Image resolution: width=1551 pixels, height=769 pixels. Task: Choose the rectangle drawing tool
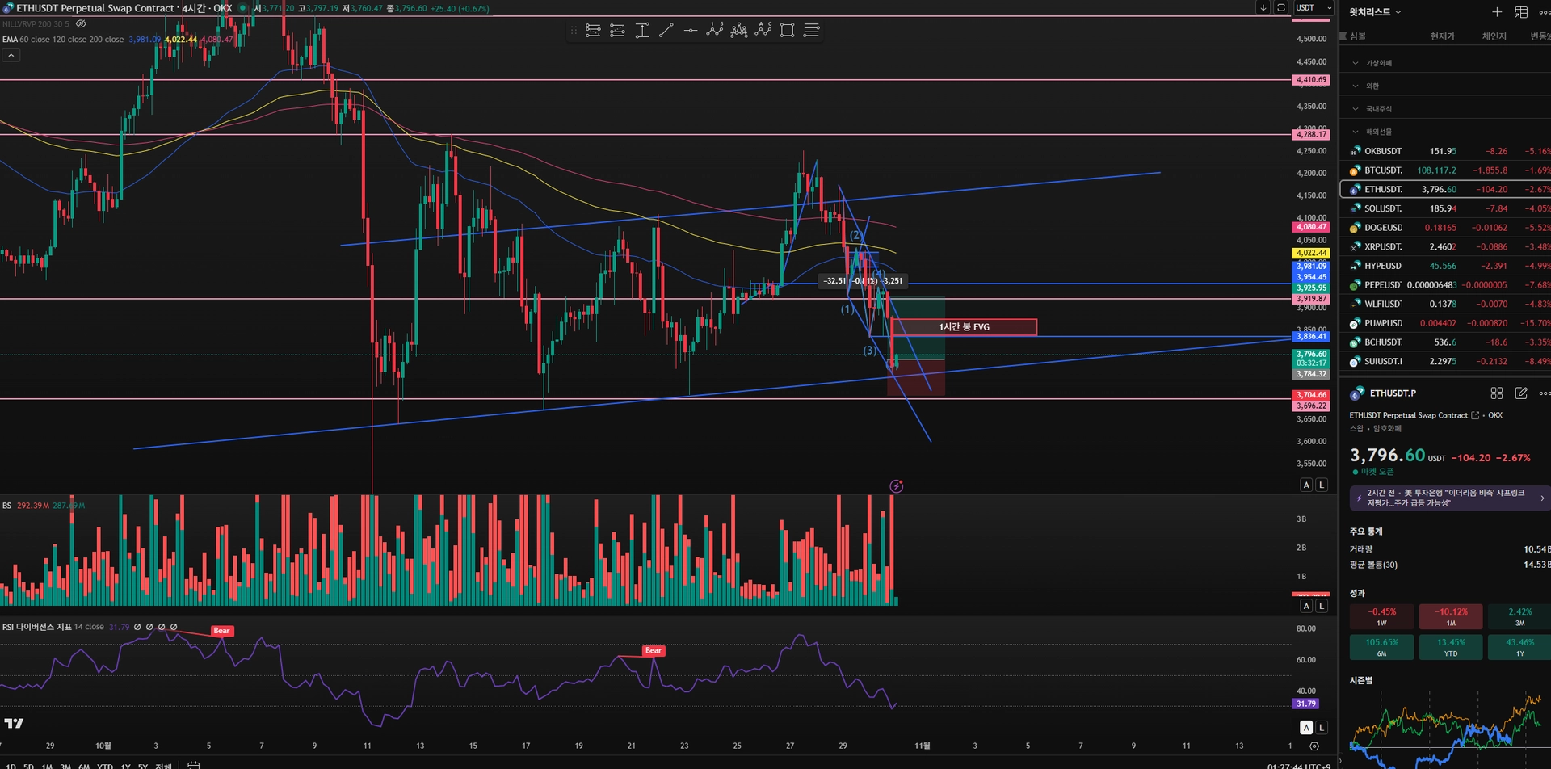click(788, 31)
